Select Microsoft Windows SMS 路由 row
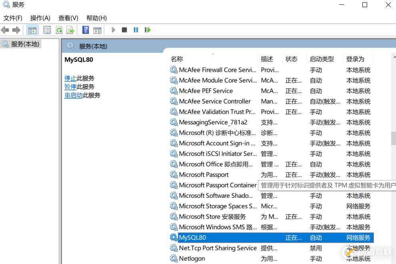The width and height of the screenshot is (396, 264). pos(272,227)
